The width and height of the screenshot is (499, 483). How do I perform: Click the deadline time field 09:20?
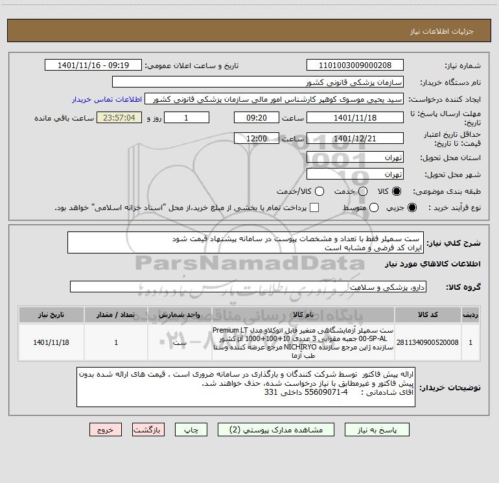click(257, 117)
